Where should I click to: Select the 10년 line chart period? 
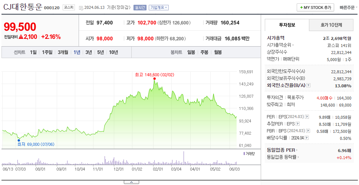point(113,52)
